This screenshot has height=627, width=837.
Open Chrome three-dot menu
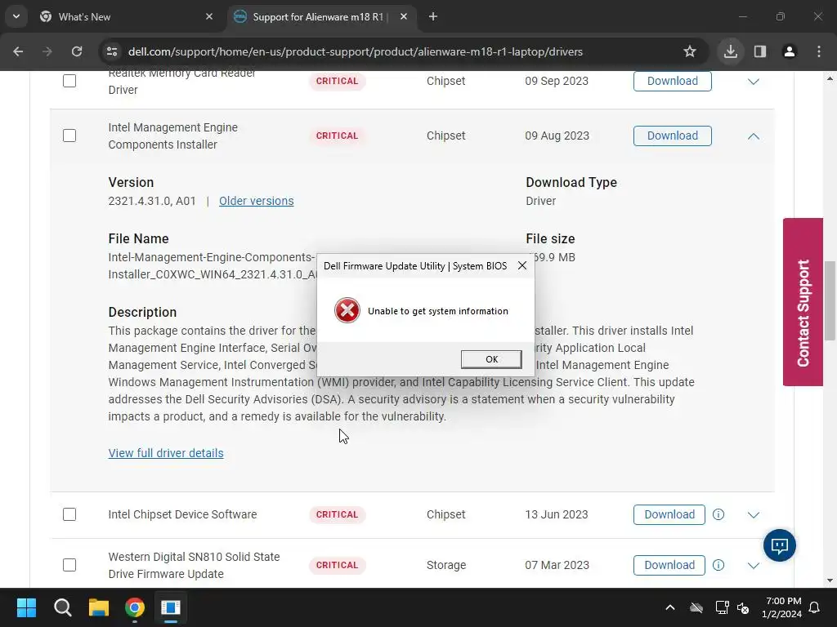[x=819, y=51]
